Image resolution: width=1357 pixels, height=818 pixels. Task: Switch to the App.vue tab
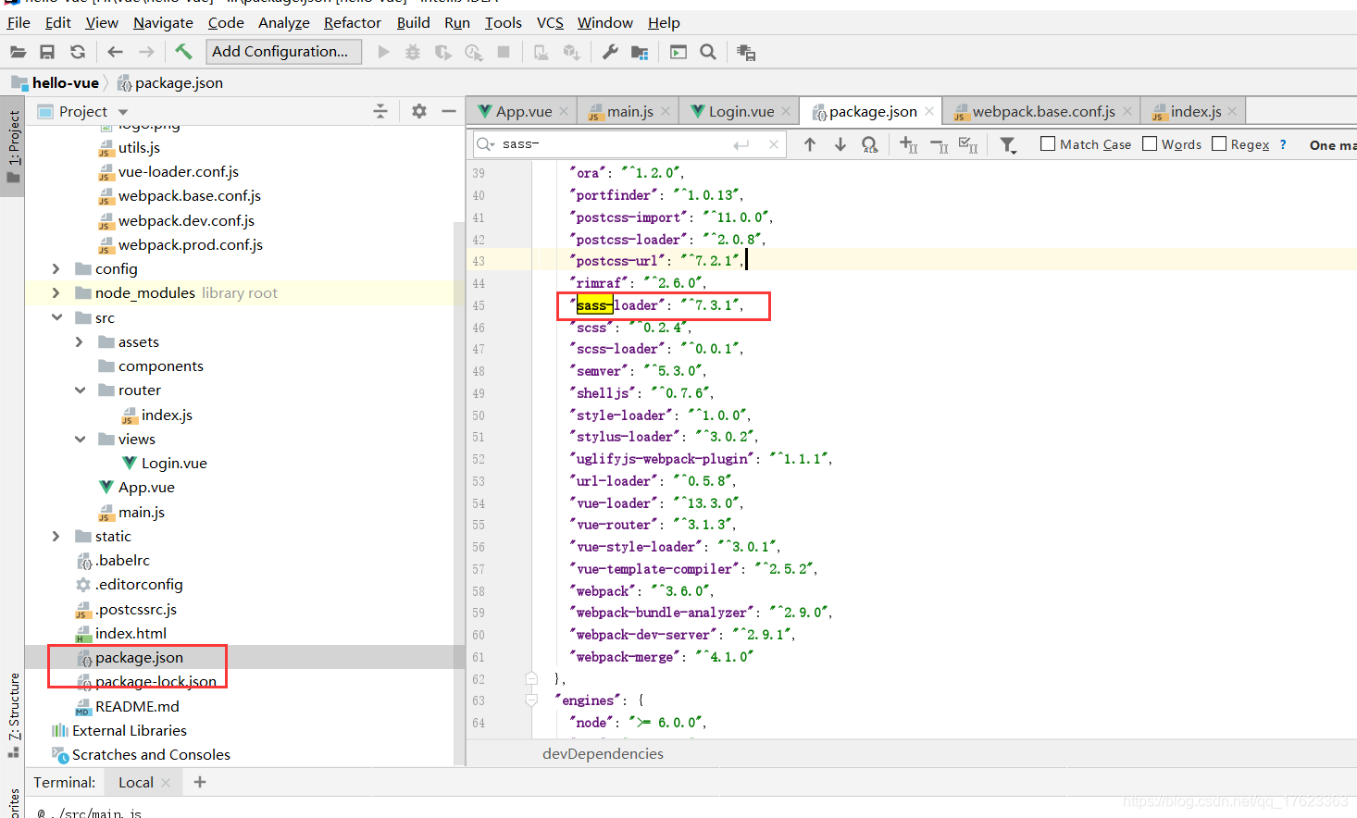524,111
